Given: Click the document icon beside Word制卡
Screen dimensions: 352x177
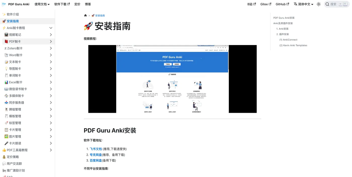Looking at the screenshot, I should click(6, 55).
